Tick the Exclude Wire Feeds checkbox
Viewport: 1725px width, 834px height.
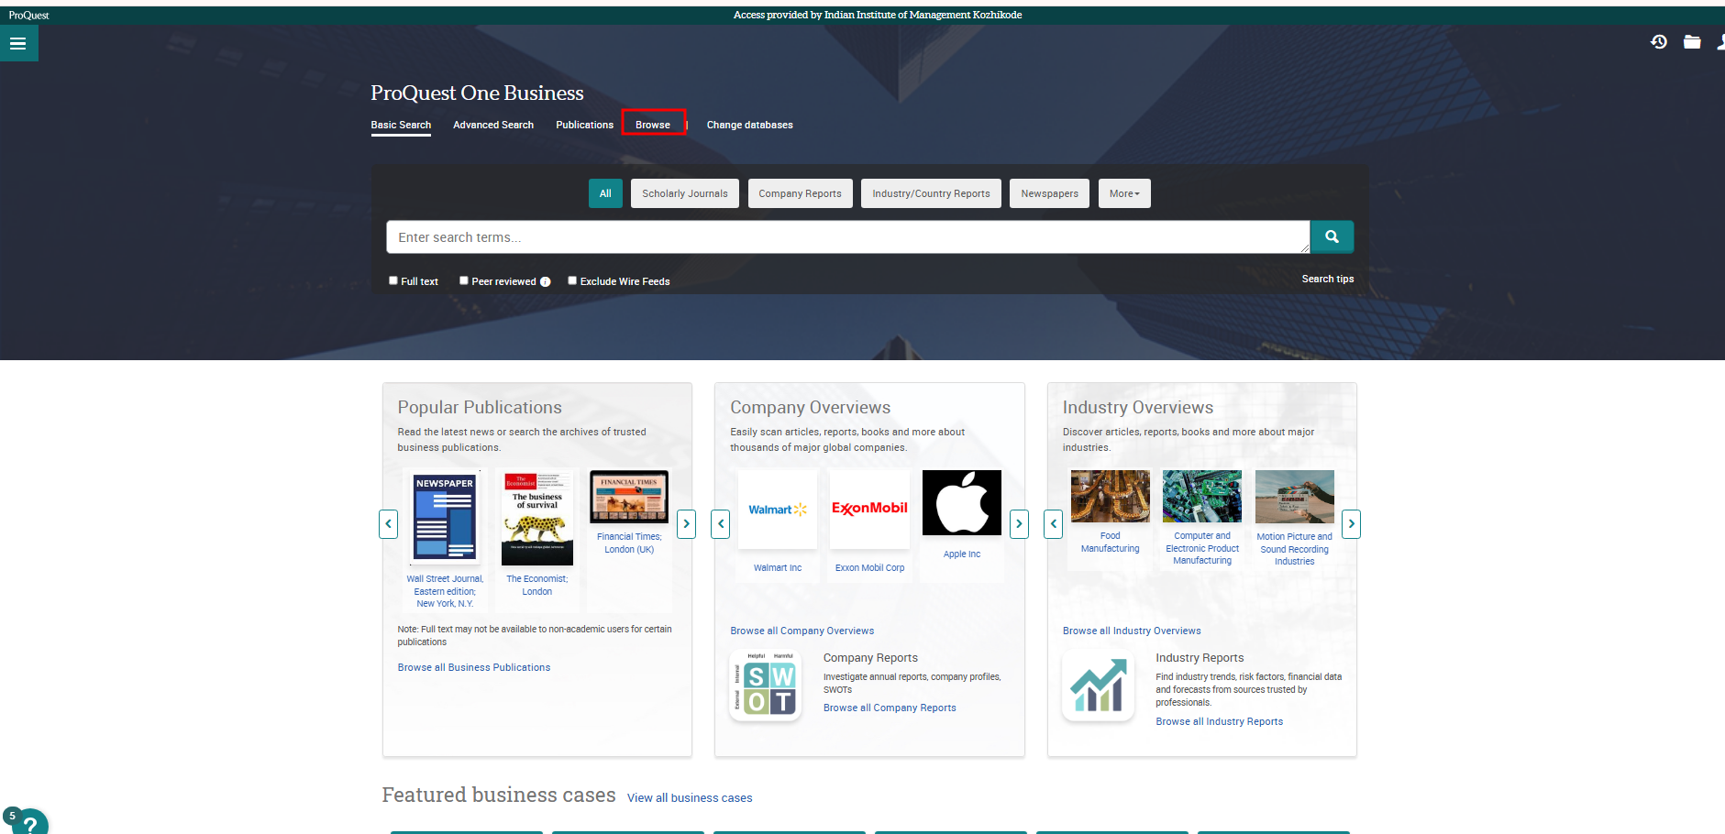point(572,281)
